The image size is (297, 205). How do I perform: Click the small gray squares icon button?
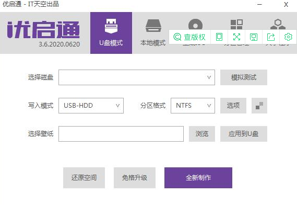(x=259, y=106)
